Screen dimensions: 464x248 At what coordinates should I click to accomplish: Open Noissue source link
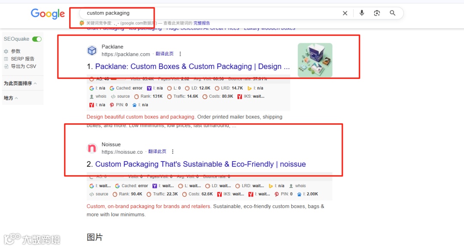(x=99, y=194)
